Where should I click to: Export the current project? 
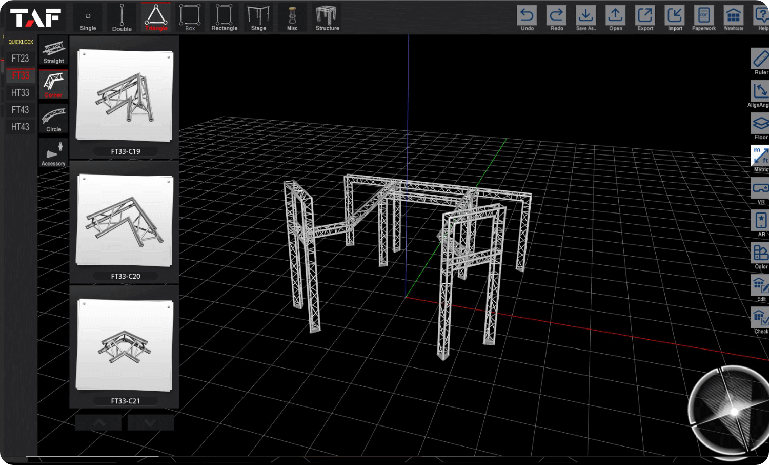pyautogui.click(x=645, y=15)
